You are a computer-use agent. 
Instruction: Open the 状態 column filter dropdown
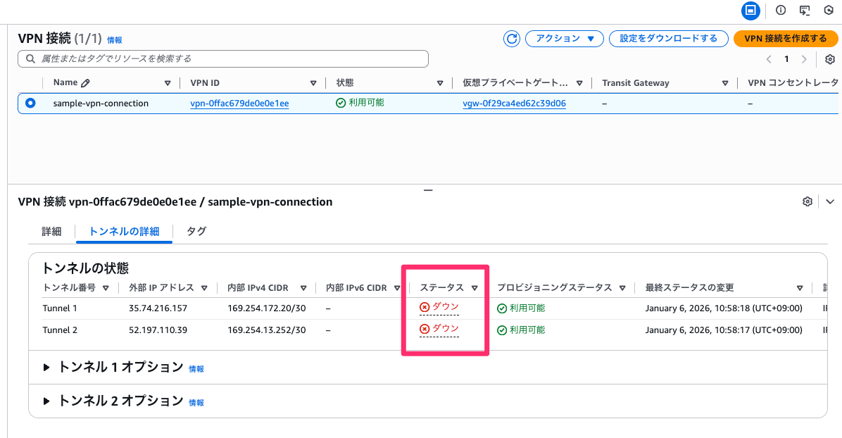[440, 82]
